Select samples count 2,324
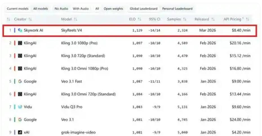The width and height of the screenshot is (262, 136). tap(183, 31)
